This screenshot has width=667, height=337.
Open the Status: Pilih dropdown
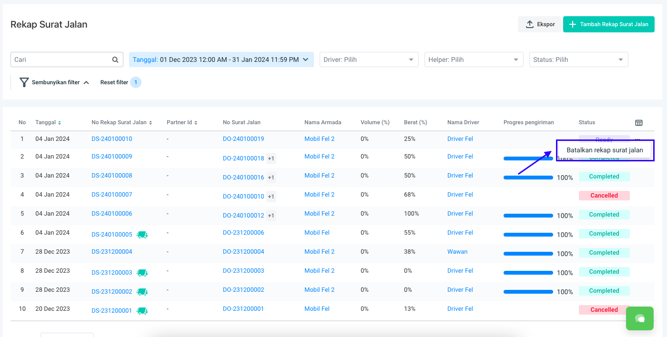coord(578,59)
